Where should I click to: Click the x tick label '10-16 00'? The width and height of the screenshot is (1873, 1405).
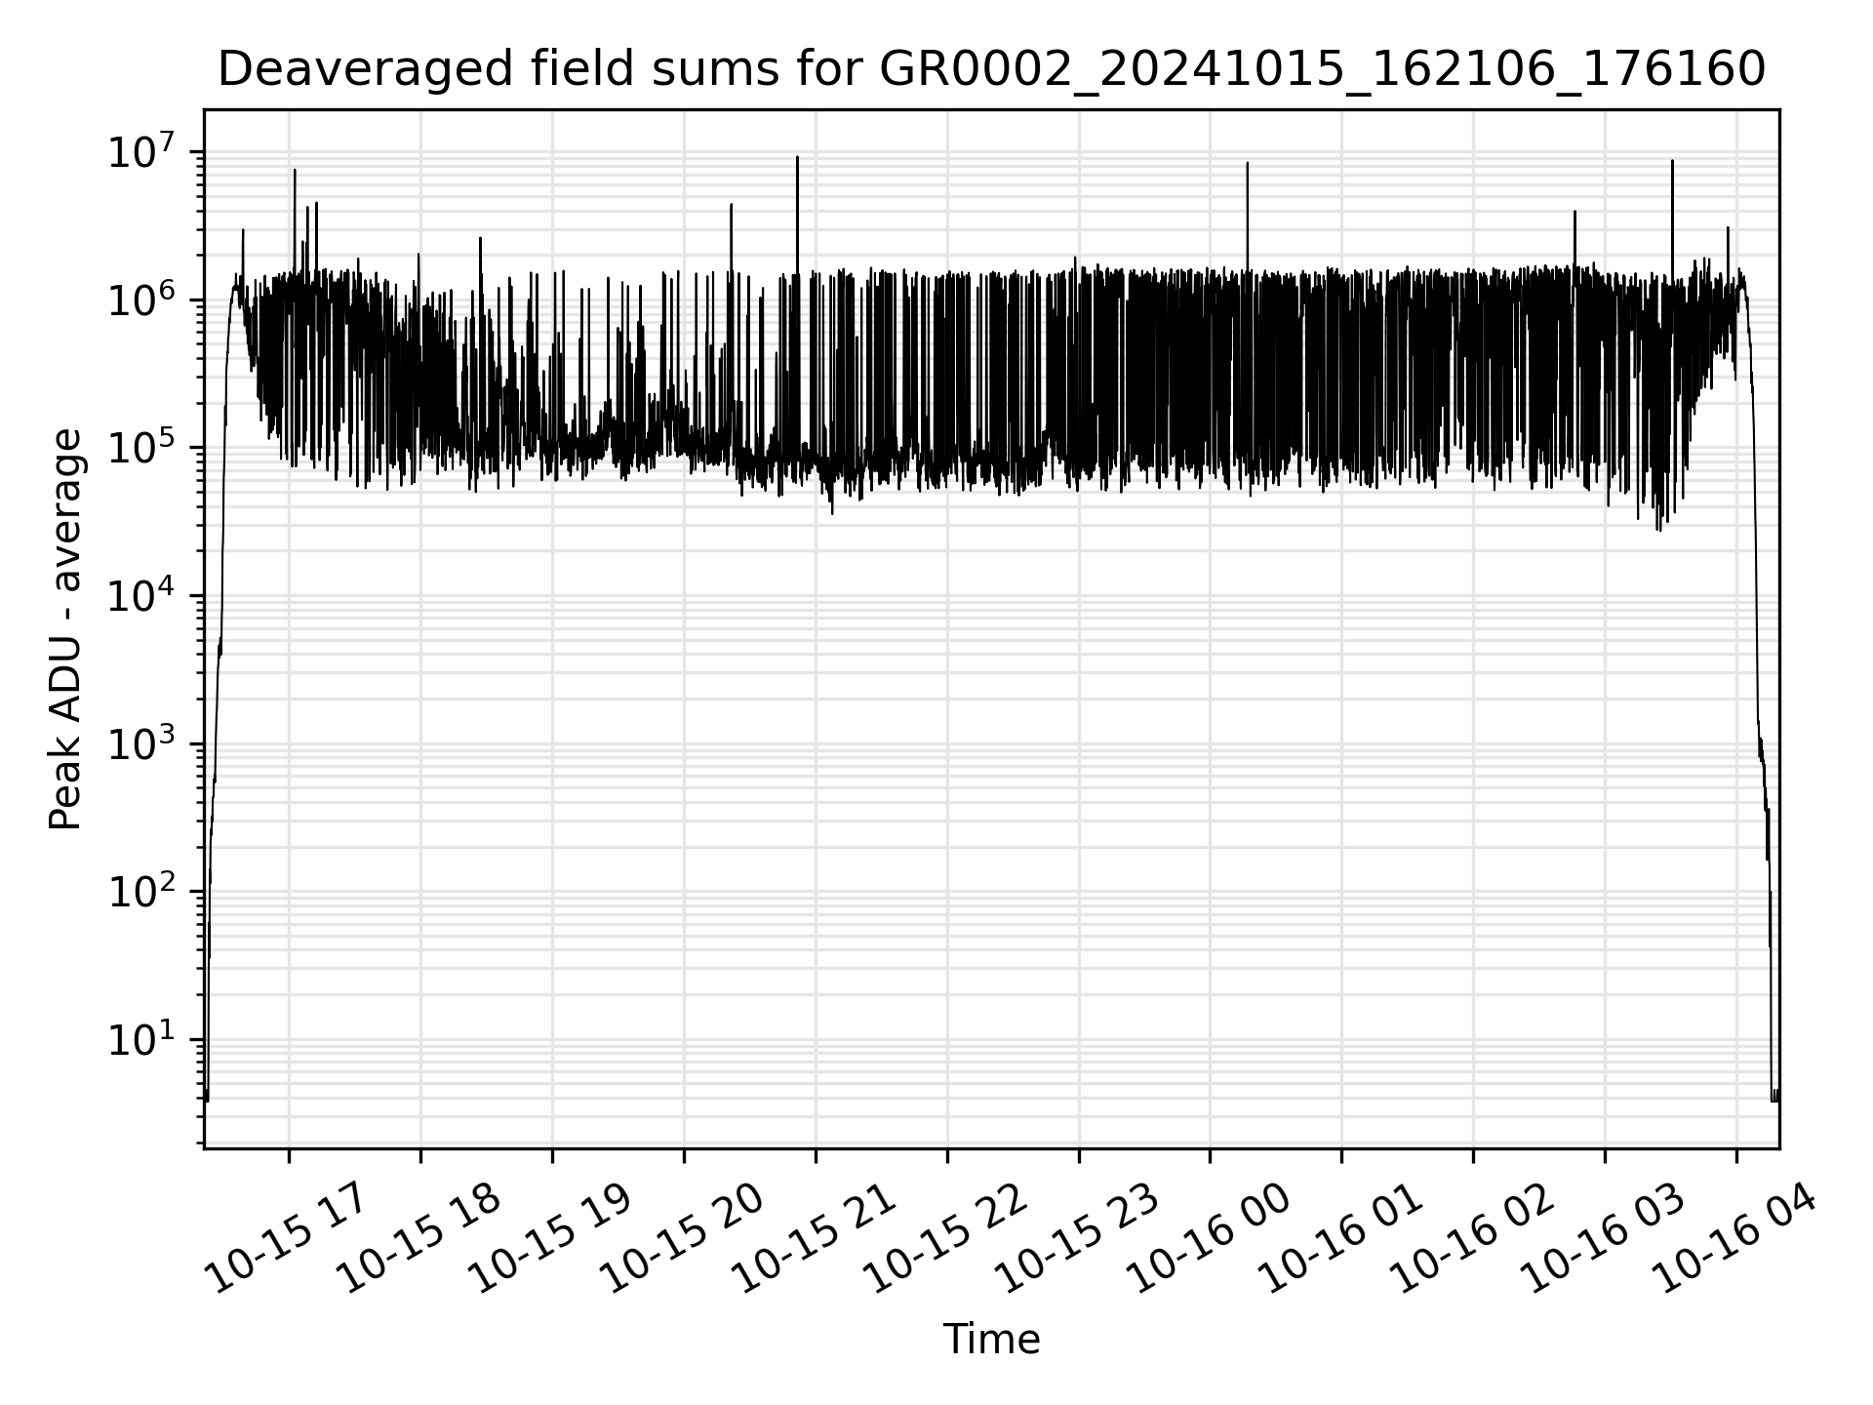[x=1209, y=1235]
